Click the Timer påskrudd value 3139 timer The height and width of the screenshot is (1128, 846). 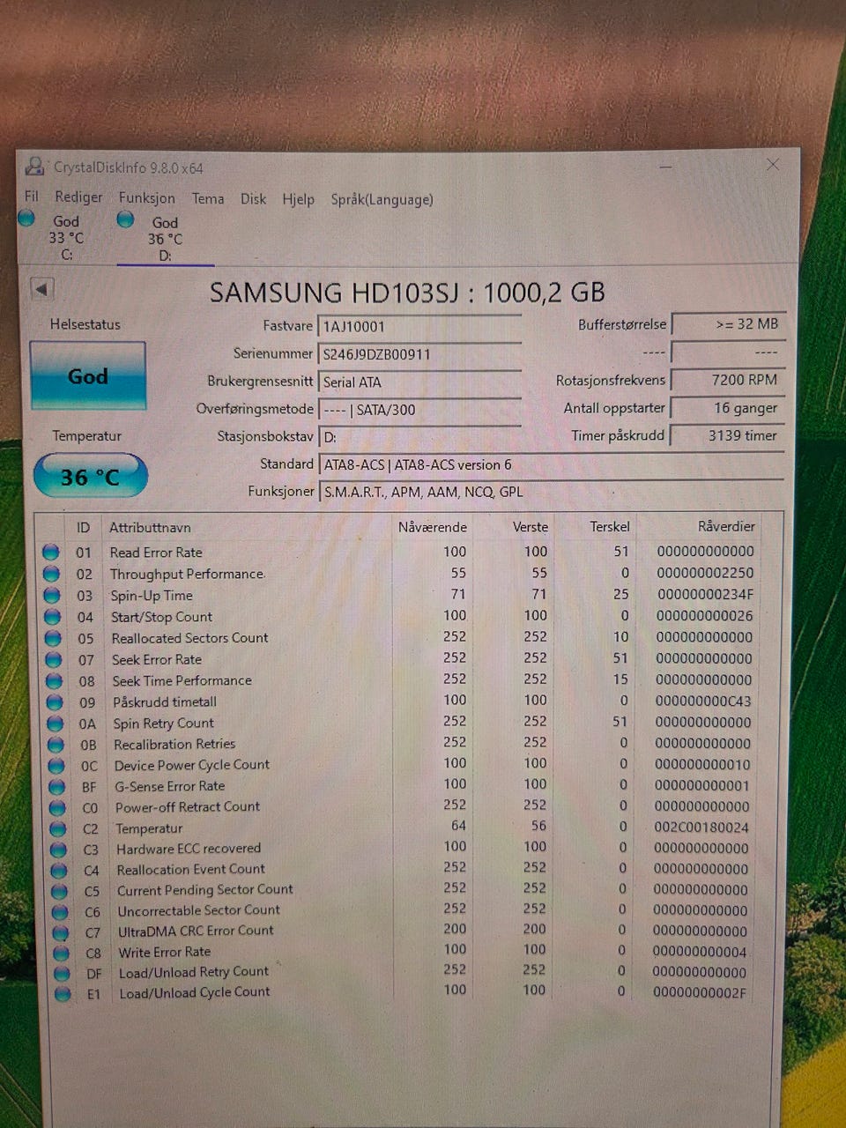(728, 435)
